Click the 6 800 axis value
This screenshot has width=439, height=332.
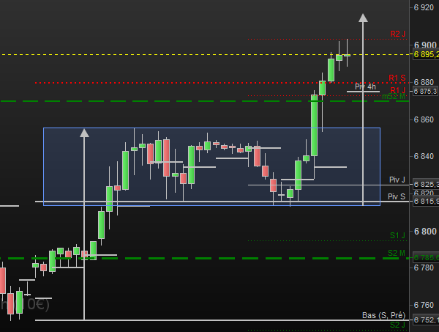click(x=425, y=232)
